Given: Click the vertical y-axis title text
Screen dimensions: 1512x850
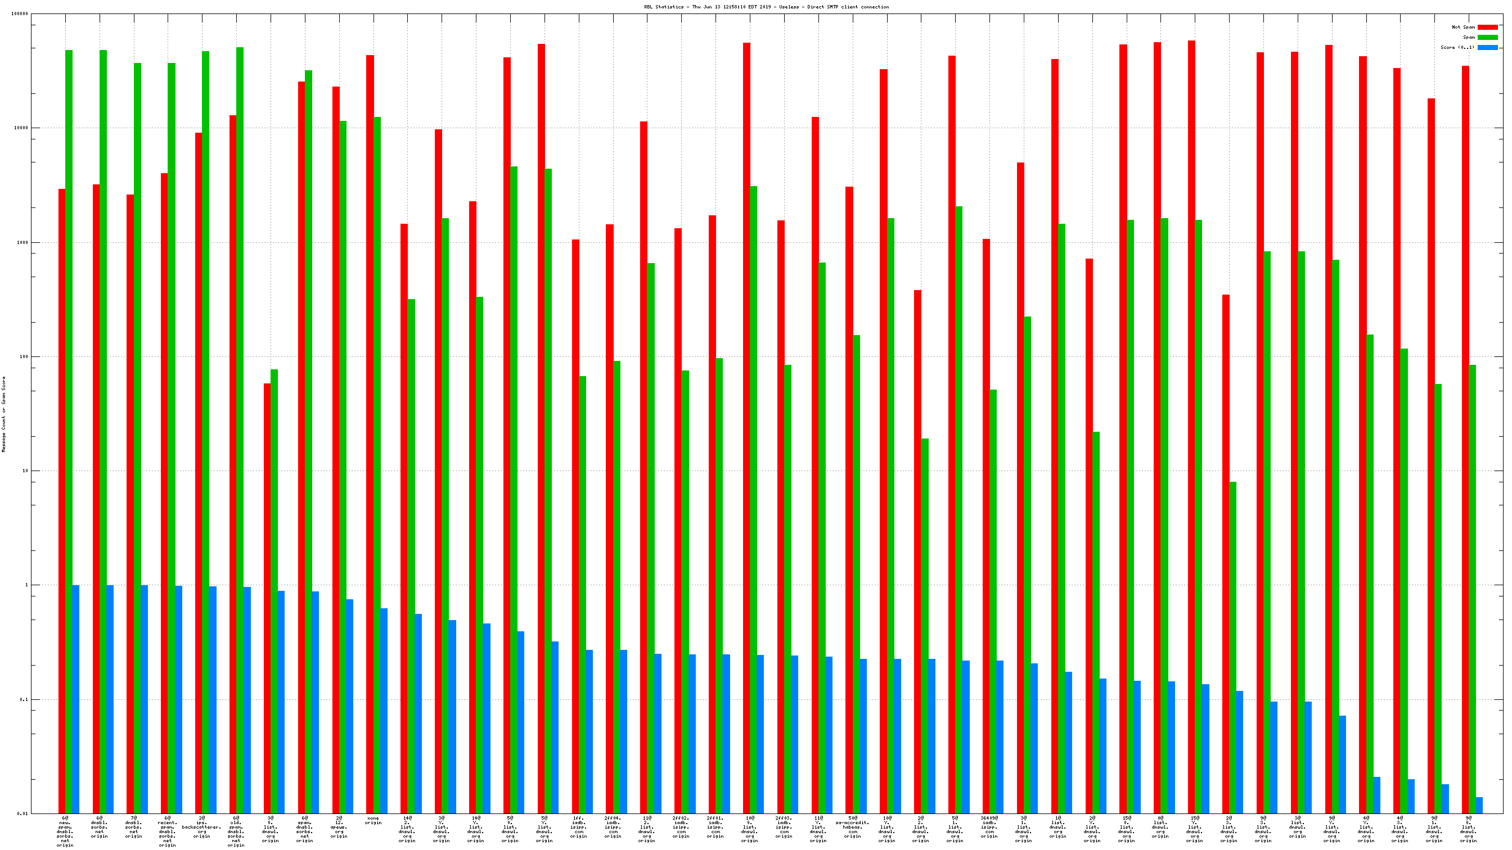Looking at the screenshot, I should click(x=4, y=414).
